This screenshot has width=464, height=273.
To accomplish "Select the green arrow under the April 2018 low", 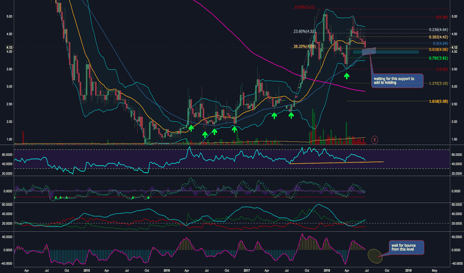I will [x=347, y=76].
